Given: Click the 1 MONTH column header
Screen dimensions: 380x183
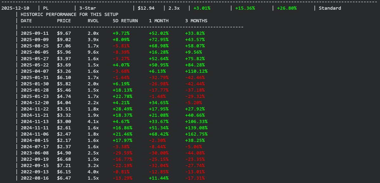Looking at the screenshot, I should click(159, 21).
